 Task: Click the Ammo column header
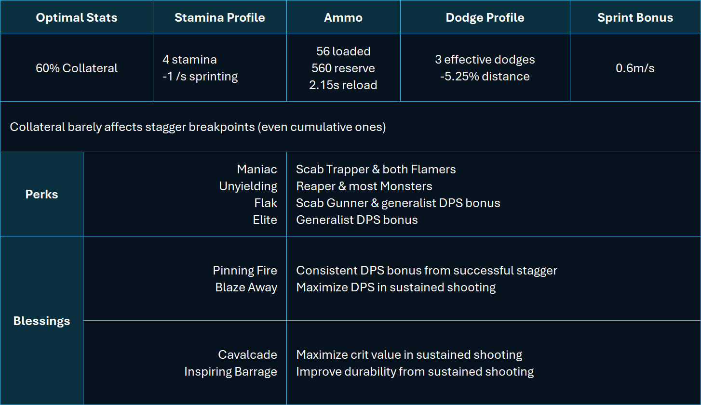343,17
